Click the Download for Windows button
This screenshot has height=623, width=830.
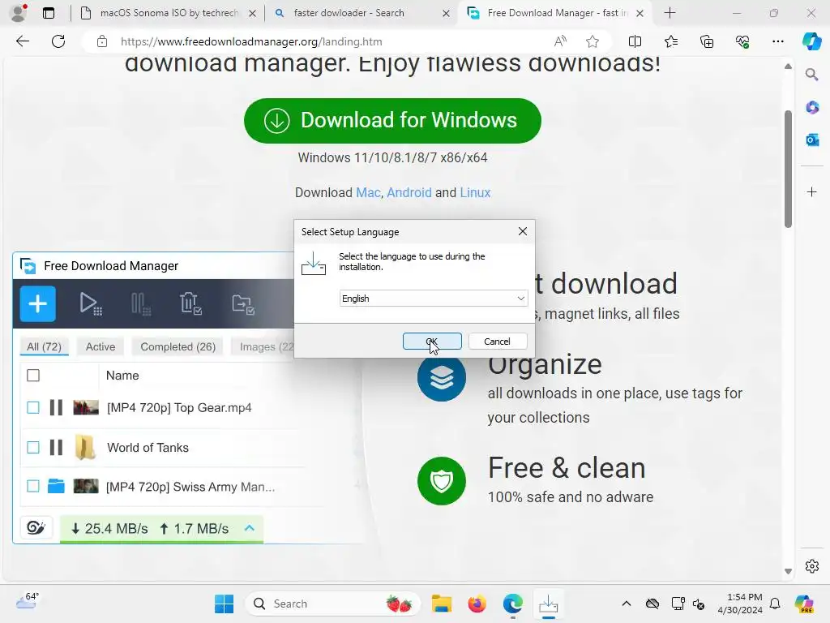point(392,120)
